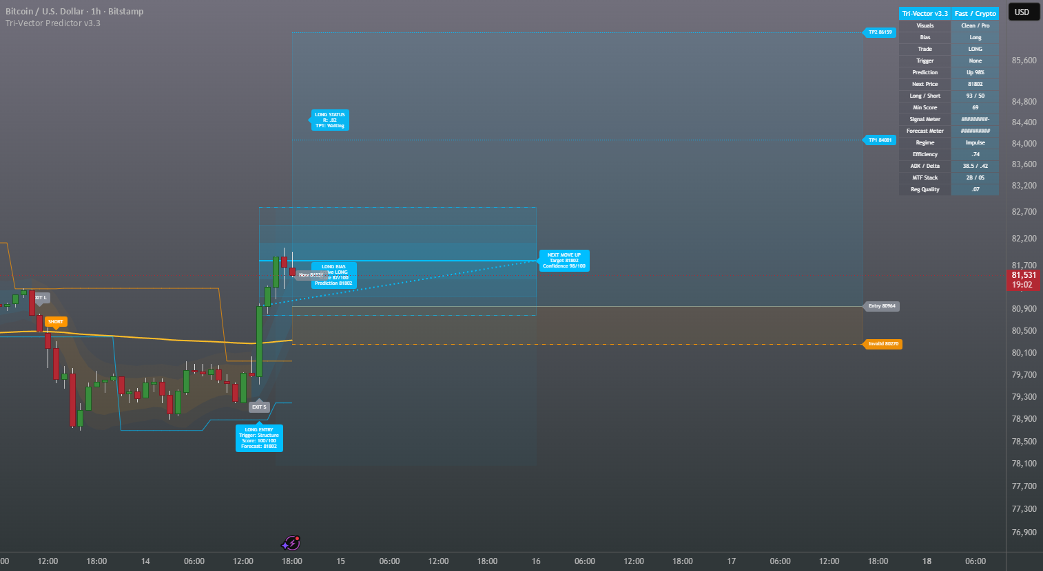Image resolution: width=1043 pixels, height=571 pixels.
Task: Click the purple lightning event icon on timeline
Action: [291, 543]
